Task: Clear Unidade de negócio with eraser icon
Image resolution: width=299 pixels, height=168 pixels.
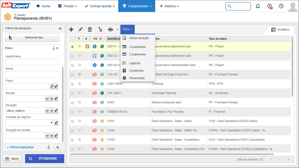Action: click(x=56, y=123)
